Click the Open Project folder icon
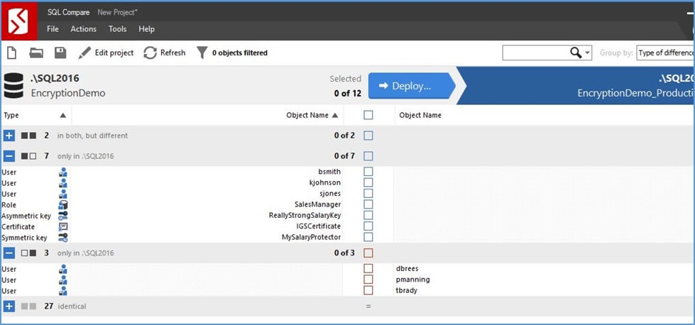 pyautogui.click(x=35, y=53)
